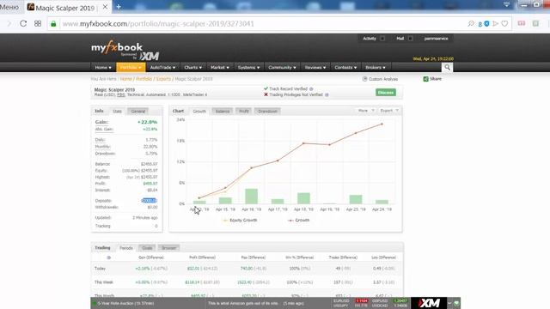Switch to the General tab in Info panel
Image resolution: width=550 pixels, height=309 pixels.
(137, 111)
